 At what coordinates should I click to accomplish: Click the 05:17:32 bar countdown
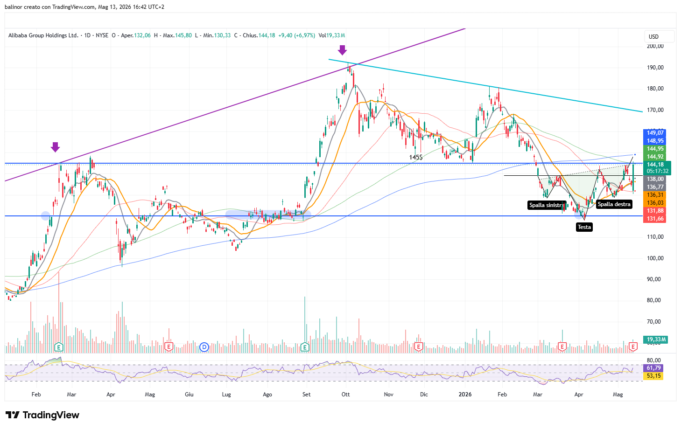tap(657, 171)
